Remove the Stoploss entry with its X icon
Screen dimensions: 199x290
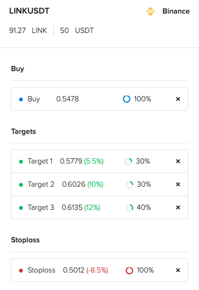pyautogui.click(x=178, y=270)
